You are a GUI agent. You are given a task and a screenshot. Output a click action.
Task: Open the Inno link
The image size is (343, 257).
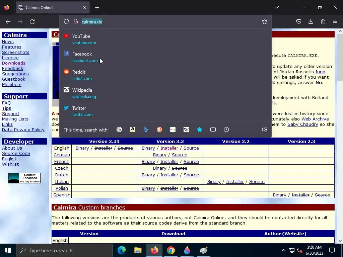(x=320, y=72)
